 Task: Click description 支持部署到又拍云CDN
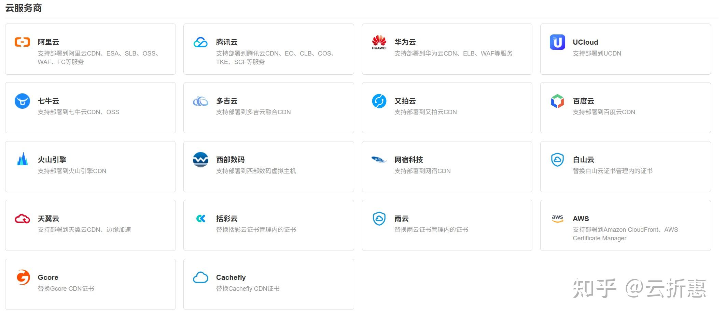coord(426,112)
